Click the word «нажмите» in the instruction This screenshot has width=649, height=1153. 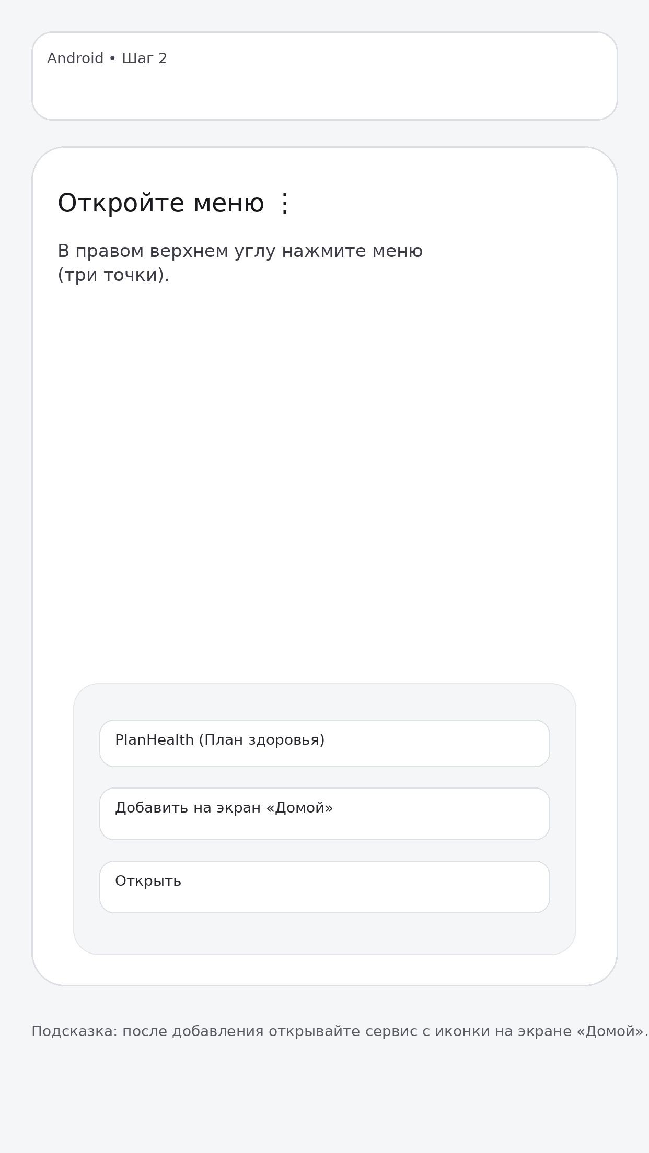324,251
